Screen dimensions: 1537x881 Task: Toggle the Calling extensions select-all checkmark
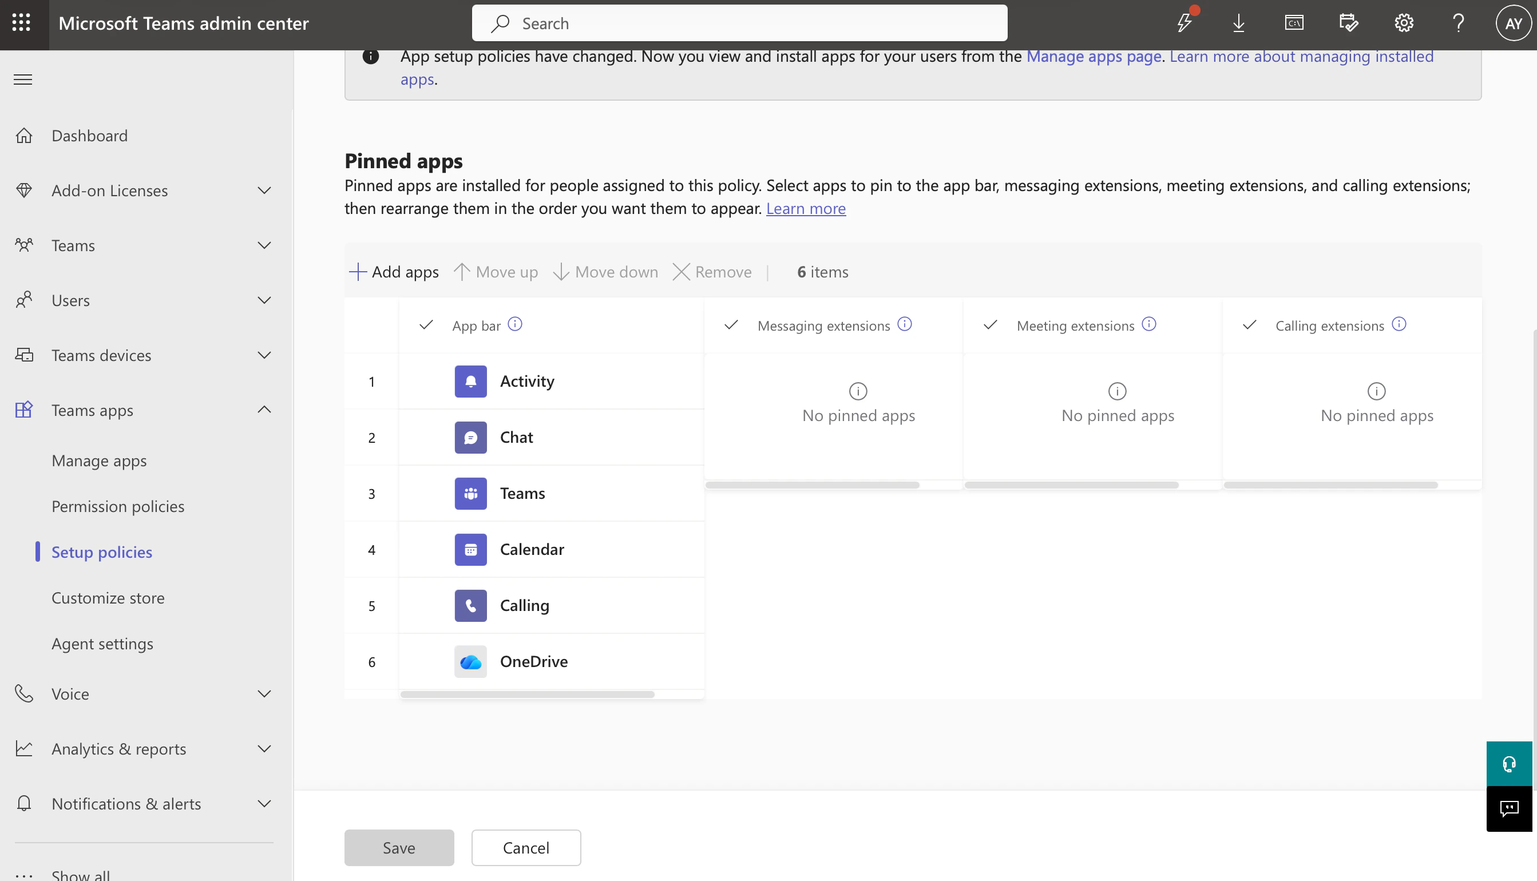click(x=1250, y=325)
